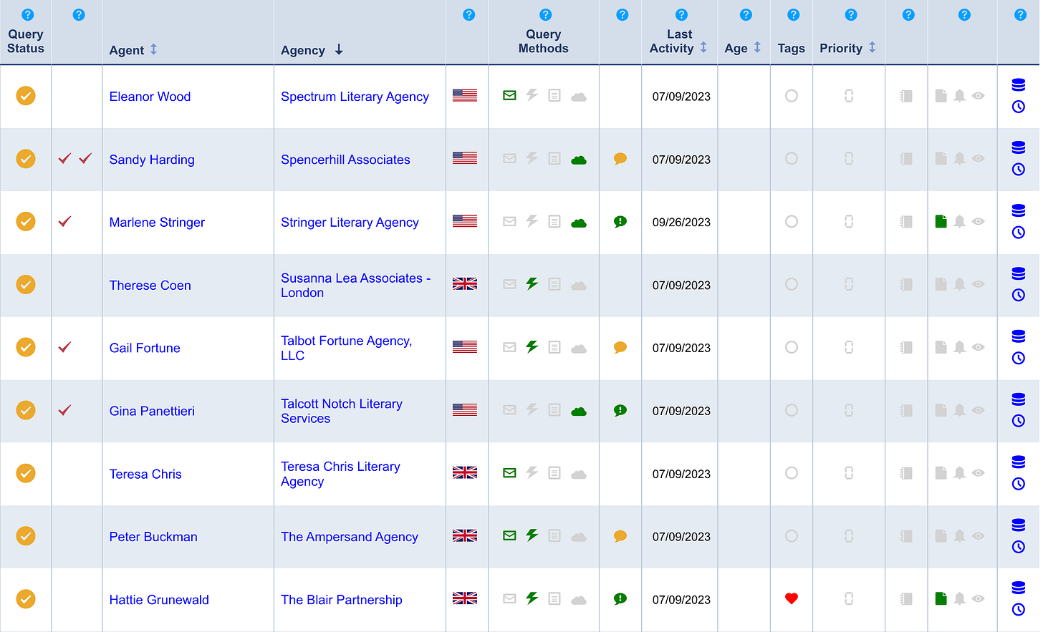Open Eleanor Wood's clock history icon
The width and height of the screenshot is (1043, 632).
[x=1018, y=107]
